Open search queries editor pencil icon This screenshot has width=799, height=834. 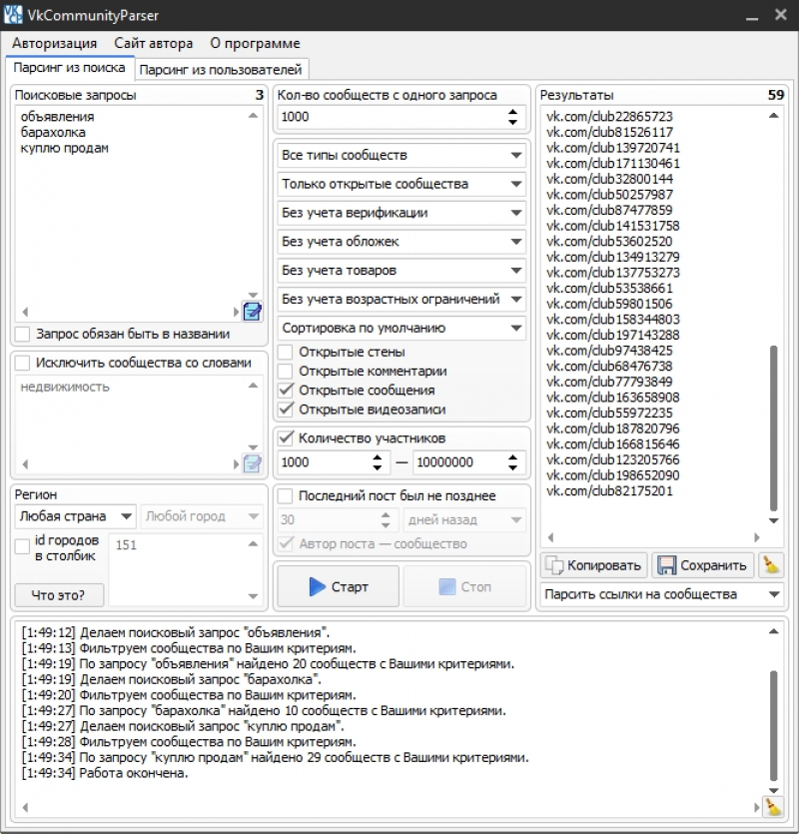pyautogui.click(x=252, y=312)
